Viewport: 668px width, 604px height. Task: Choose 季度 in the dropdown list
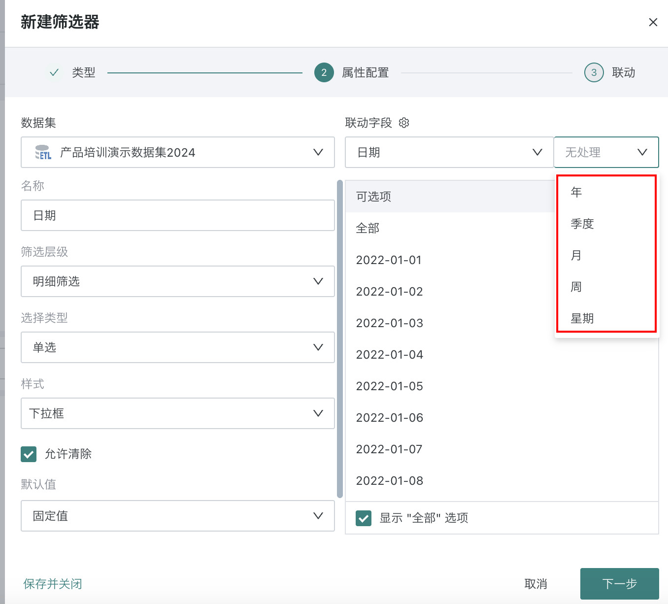(582, 224)
